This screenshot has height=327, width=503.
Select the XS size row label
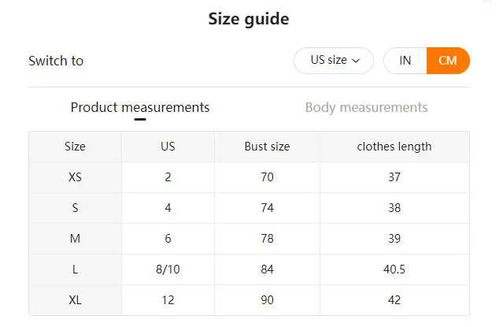pyautogui.click(x=76, y=177)
